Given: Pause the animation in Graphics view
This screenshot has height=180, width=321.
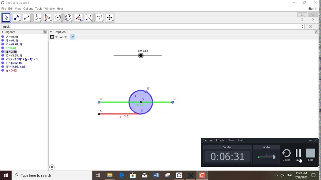Looking at the screenshot, I should click(52, 167).
